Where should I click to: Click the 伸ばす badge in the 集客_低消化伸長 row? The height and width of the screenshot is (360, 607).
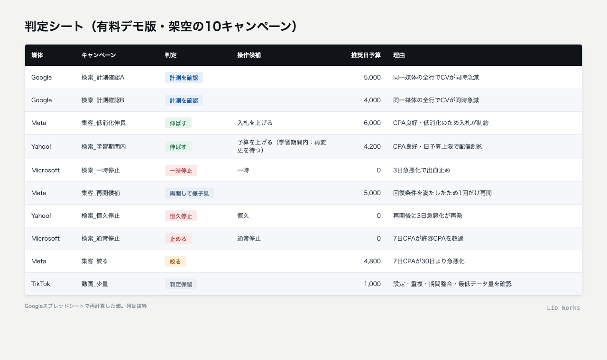178,123
